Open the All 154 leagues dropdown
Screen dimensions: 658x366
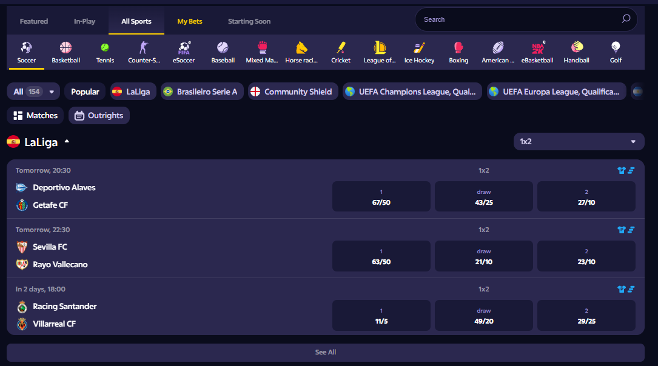[x=33, y=91]
